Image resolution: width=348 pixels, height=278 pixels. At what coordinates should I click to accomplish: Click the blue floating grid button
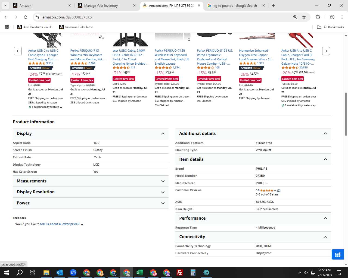338,255
